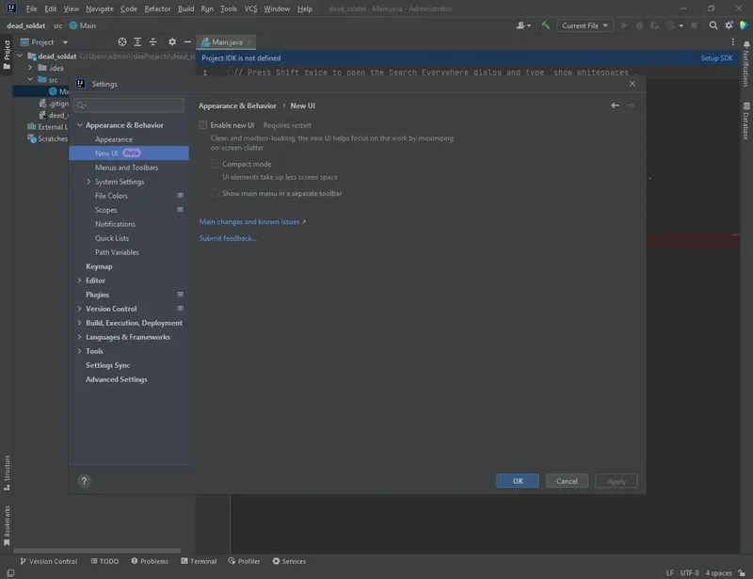
Task: Enable the new UI checkbox
Action: click(203, 125)
